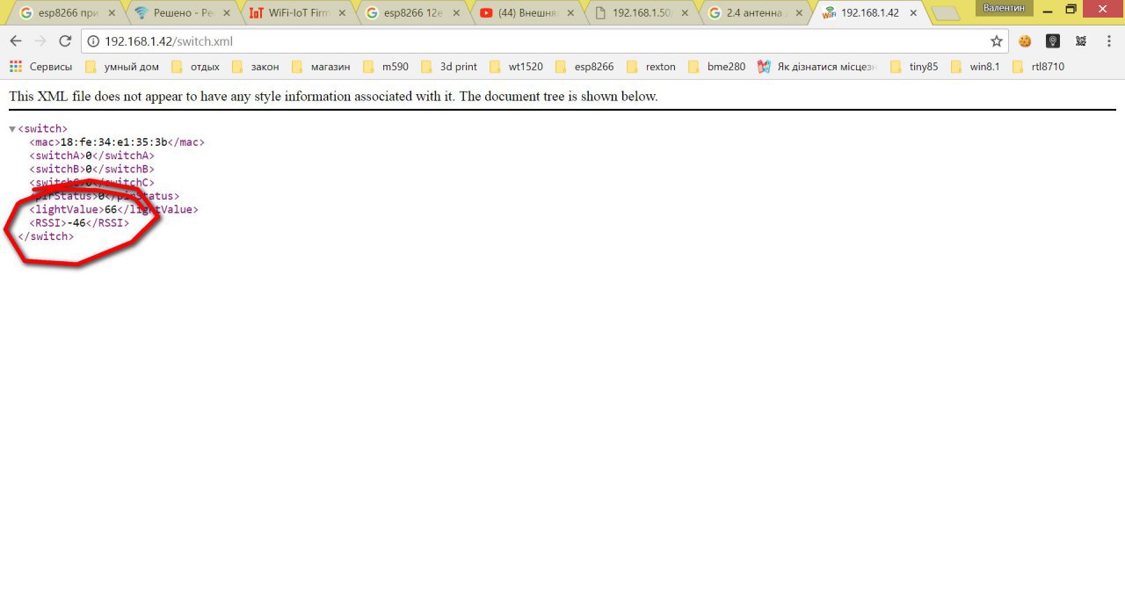
Task: Focus the address bar with 192.168.1.42/switch.xml
Action: 545,41
